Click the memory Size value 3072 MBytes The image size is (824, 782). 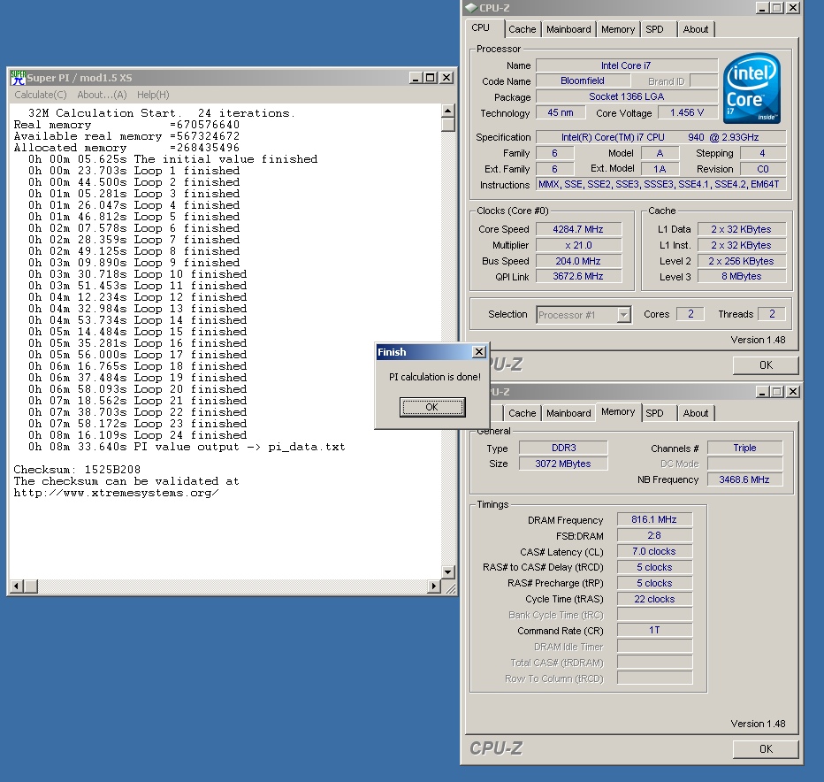pos(563,464)
